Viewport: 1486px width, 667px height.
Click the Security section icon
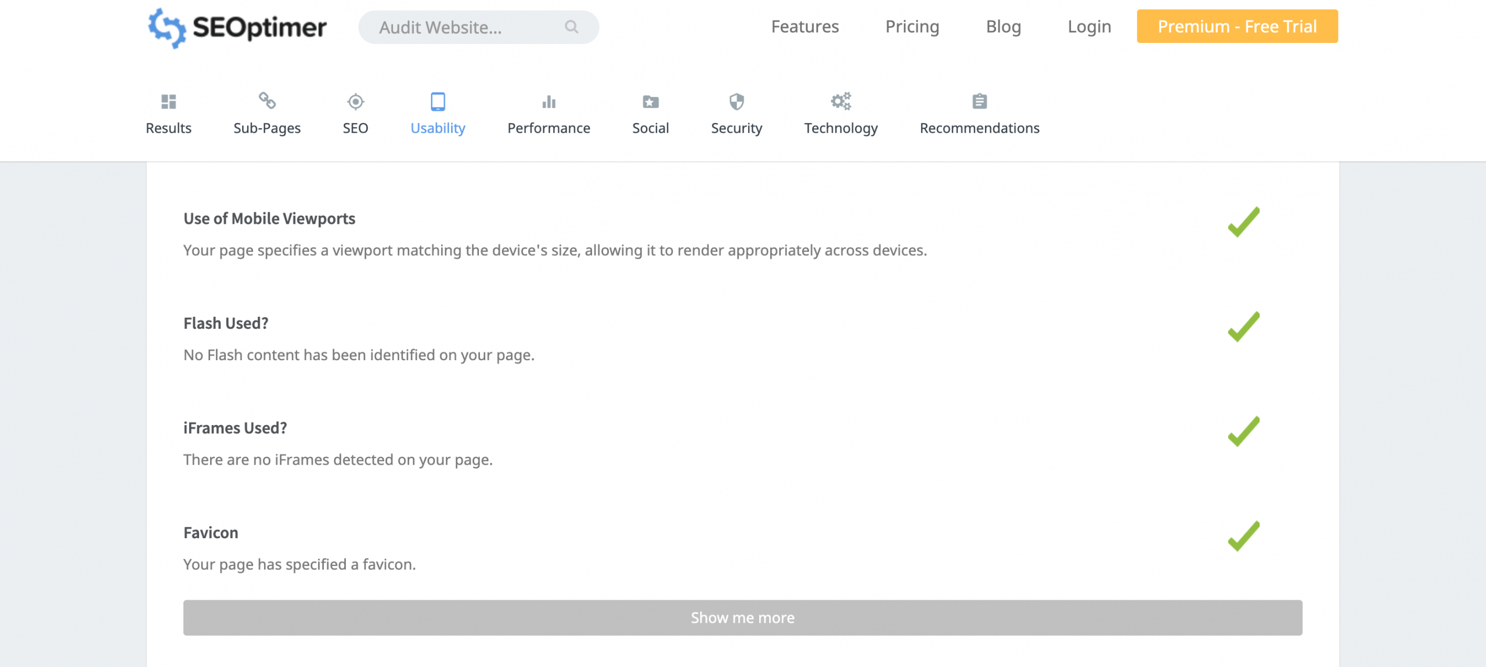[x=737, y=101]
